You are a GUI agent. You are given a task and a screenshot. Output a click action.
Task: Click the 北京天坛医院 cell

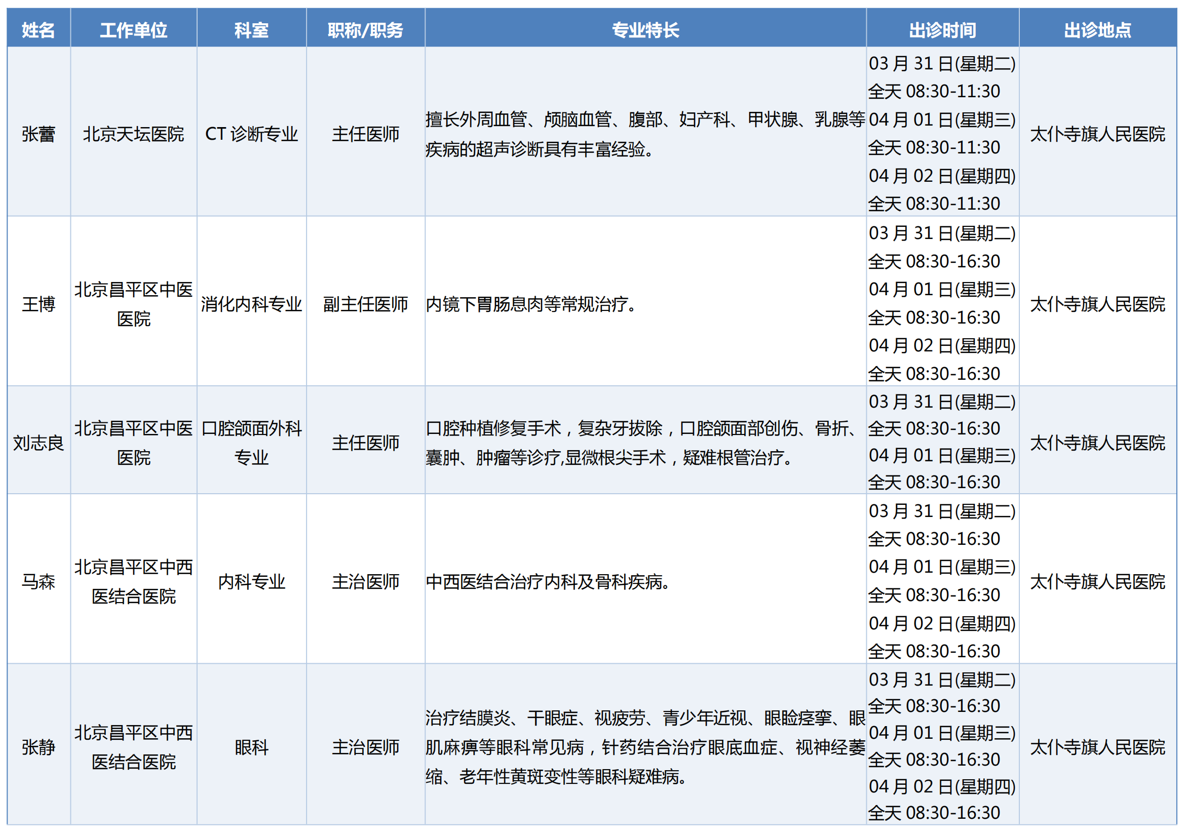pyautogui.click(x=133, y=134)
